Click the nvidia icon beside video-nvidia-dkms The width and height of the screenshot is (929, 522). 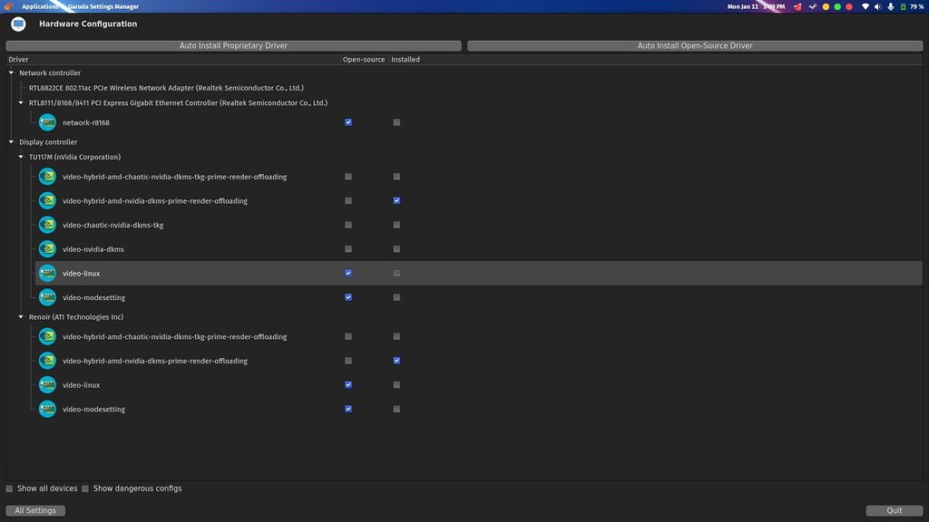coord(47,248)
